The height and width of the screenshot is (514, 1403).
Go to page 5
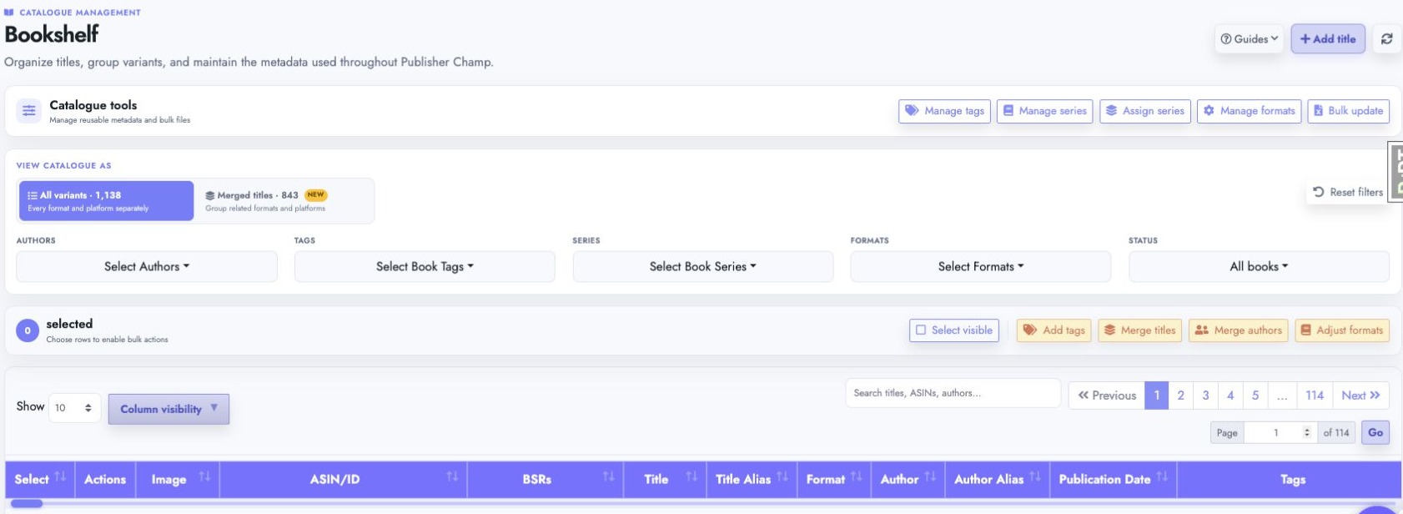tap(1255, 396)
